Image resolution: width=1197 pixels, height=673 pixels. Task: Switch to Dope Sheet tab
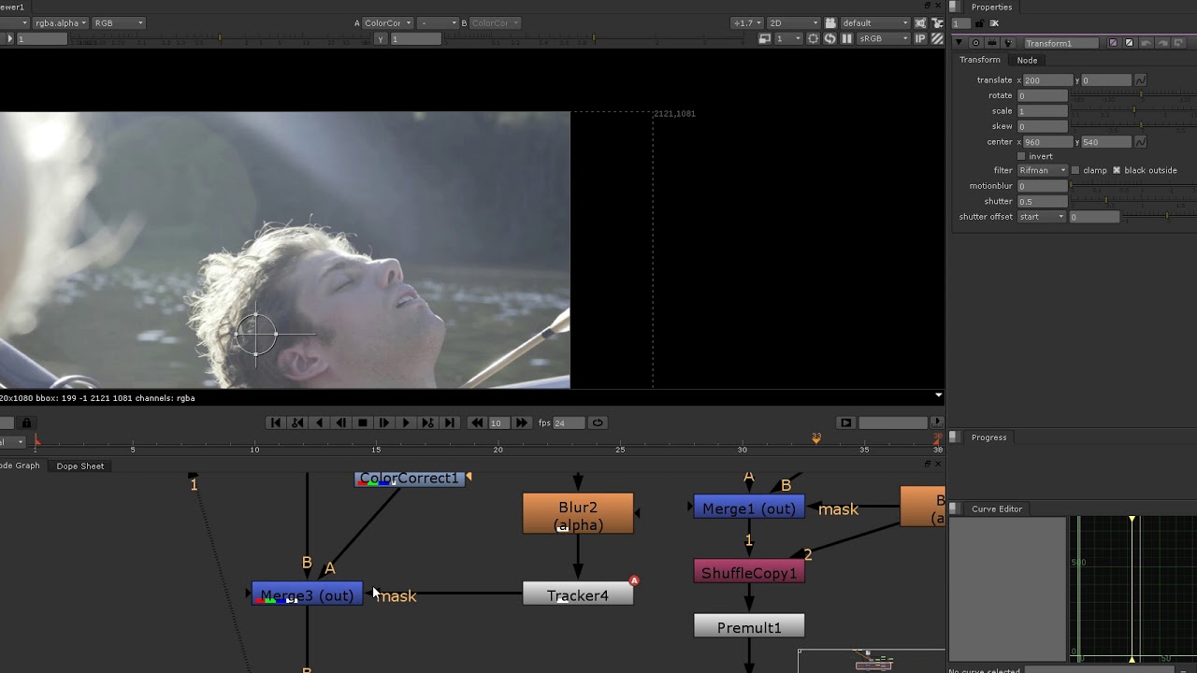click(80, 465)
